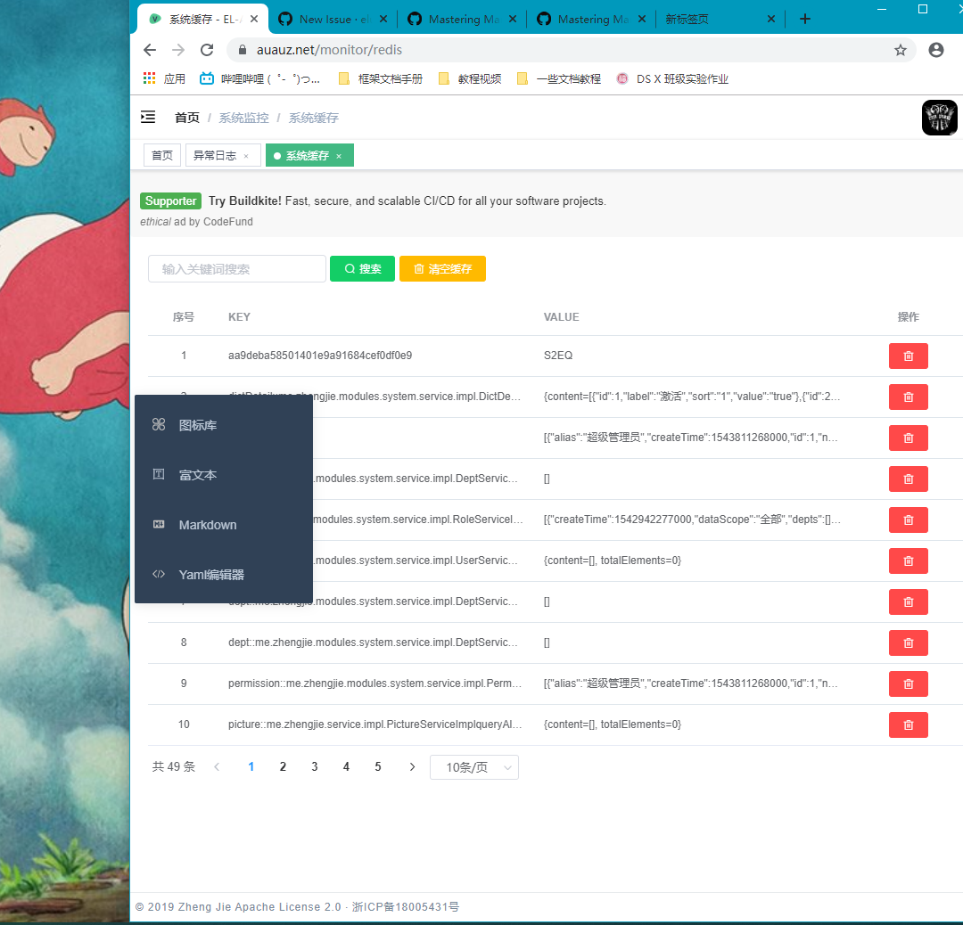This screenshot has width=963, height=925.
Task: Open the DS X 班级实验作业 bookmark
Action: coord(672,78)
